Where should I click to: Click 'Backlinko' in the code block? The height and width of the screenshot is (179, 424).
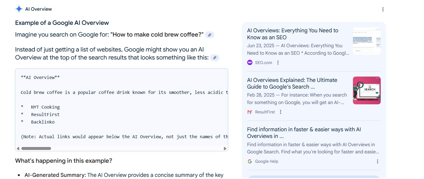43,122
